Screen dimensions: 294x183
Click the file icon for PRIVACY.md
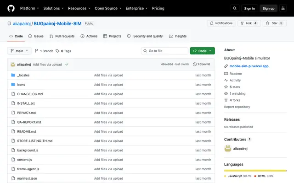pyautogui.click(x=13, y=113)
